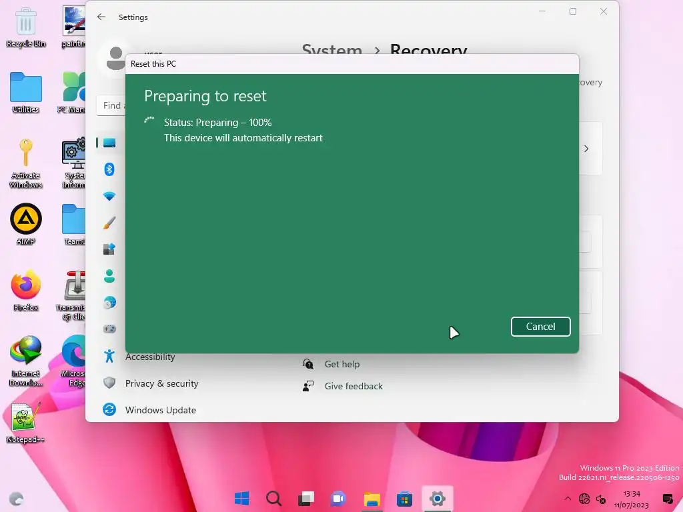The width and height of the screenshot is (683, 512).
Task: Select the user account avatar
Action: point(116,58)
